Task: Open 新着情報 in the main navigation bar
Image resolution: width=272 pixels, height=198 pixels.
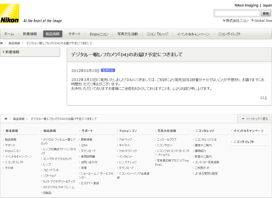Action: (x=30, y=34)
